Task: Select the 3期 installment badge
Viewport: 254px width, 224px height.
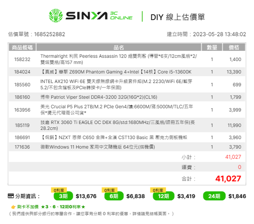Action: coord(64,196)
